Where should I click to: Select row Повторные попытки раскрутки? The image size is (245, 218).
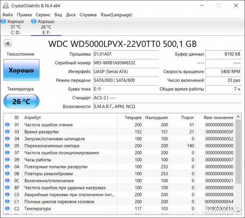point(119,167)
